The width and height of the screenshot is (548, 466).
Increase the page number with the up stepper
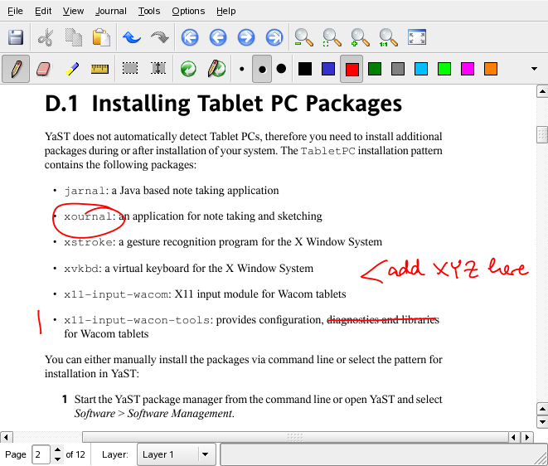point(57,450)
